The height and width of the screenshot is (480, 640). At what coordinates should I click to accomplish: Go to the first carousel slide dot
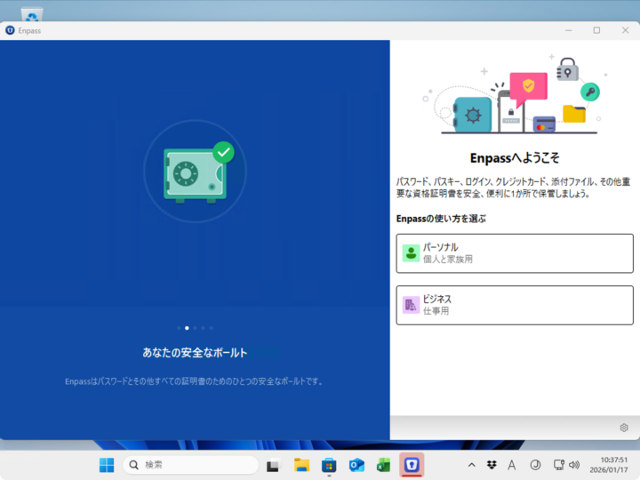click(178, 328)
